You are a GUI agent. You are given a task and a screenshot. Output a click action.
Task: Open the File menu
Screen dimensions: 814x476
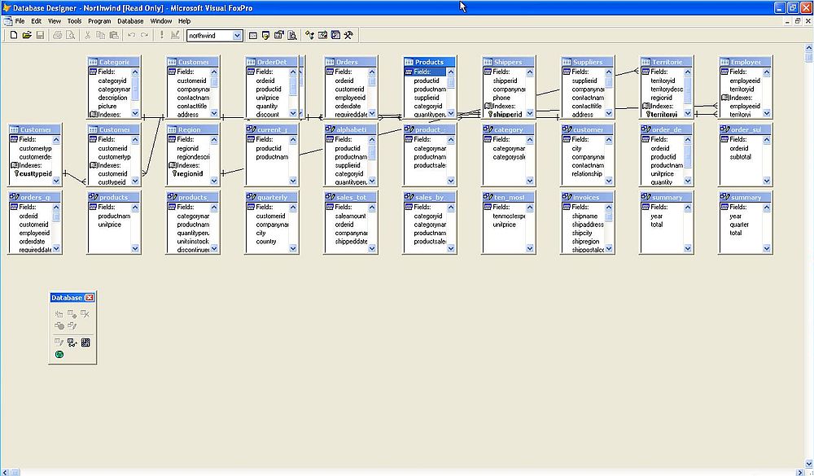pos(20,21)
